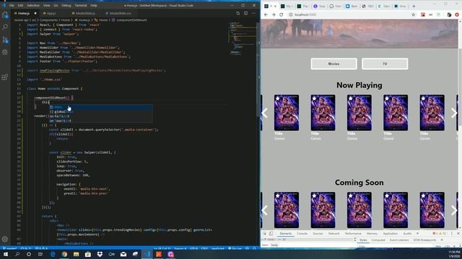Open a new Chrome tab with plus
This screenshot has height=259, width=462.
(414, 6)
